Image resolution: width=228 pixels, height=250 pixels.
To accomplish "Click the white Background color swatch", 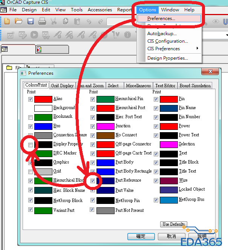I will [x=43, y=108].
